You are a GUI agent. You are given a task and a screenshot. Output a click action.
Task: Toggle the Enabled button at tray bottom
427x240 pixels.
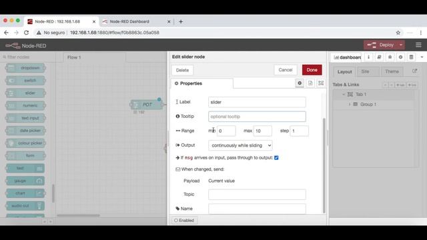[x=184, y=220]
